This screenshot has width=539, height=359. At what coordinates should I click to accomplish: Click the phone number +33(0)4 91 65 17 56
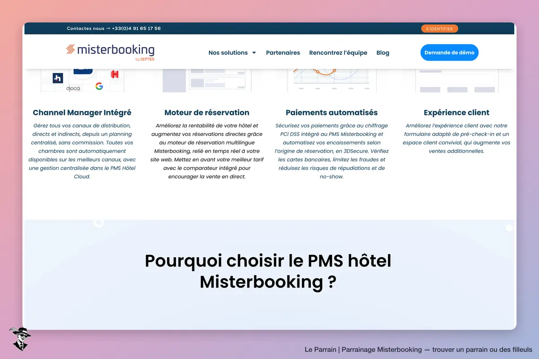point(136,28)
